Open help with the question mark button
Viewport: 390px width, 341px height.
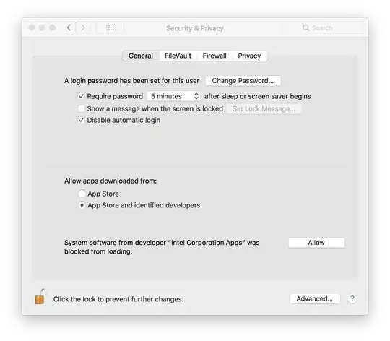click(352, 298)
